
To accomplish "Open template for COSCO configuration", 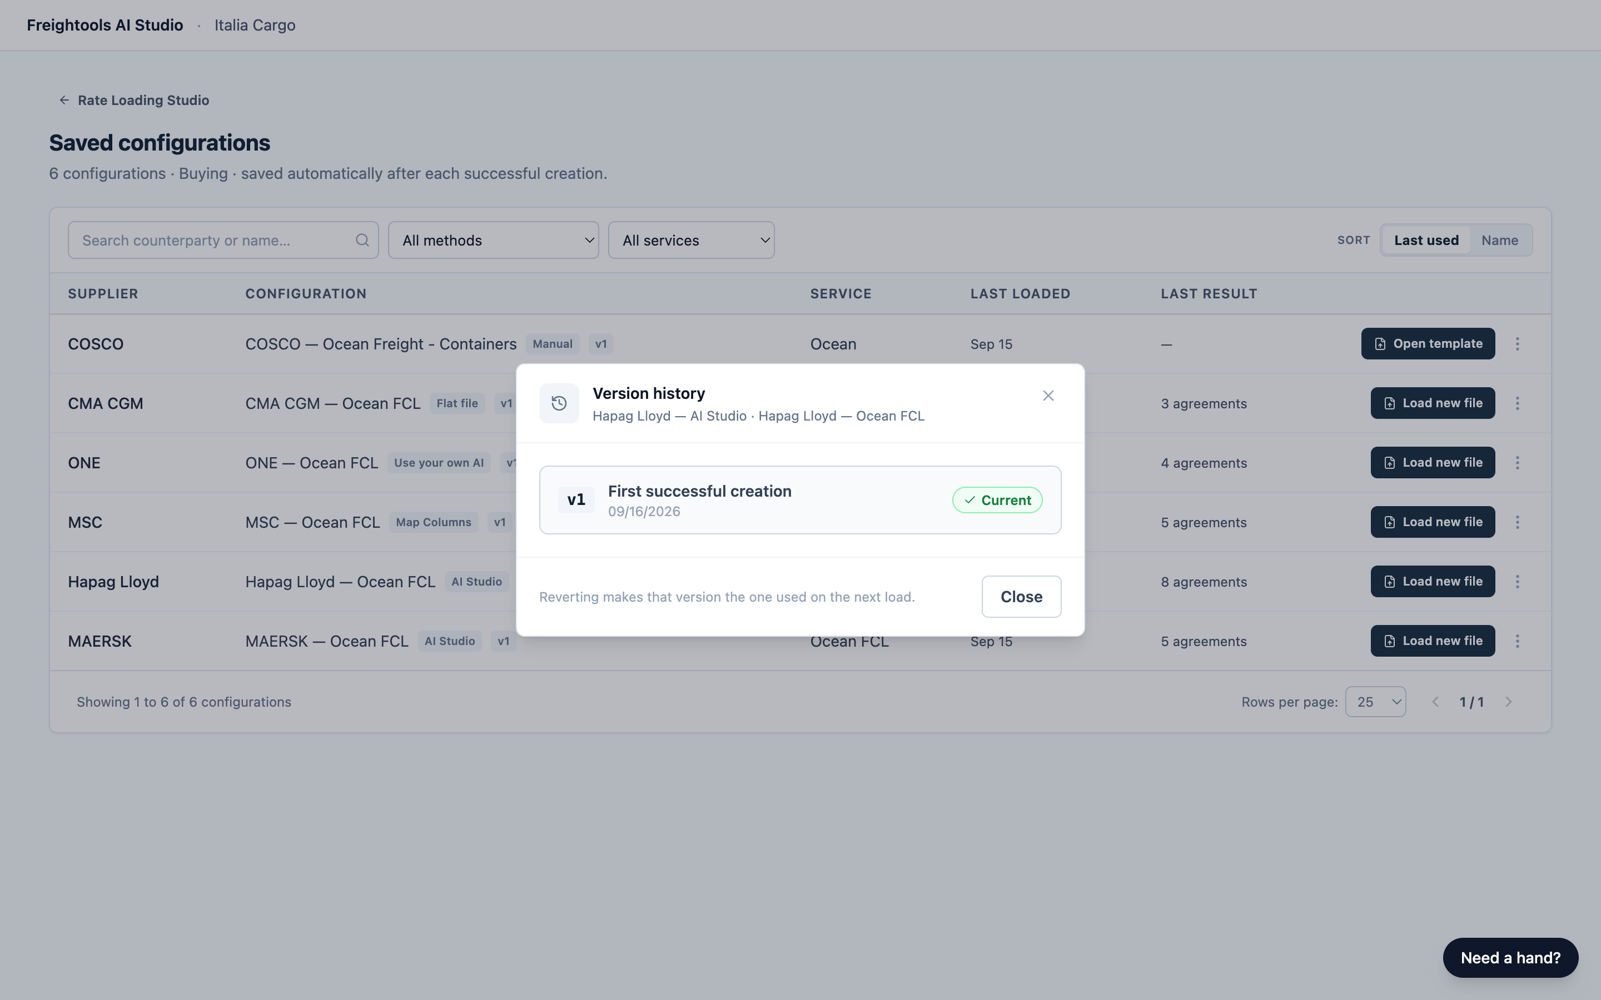I will point(1428,344).
